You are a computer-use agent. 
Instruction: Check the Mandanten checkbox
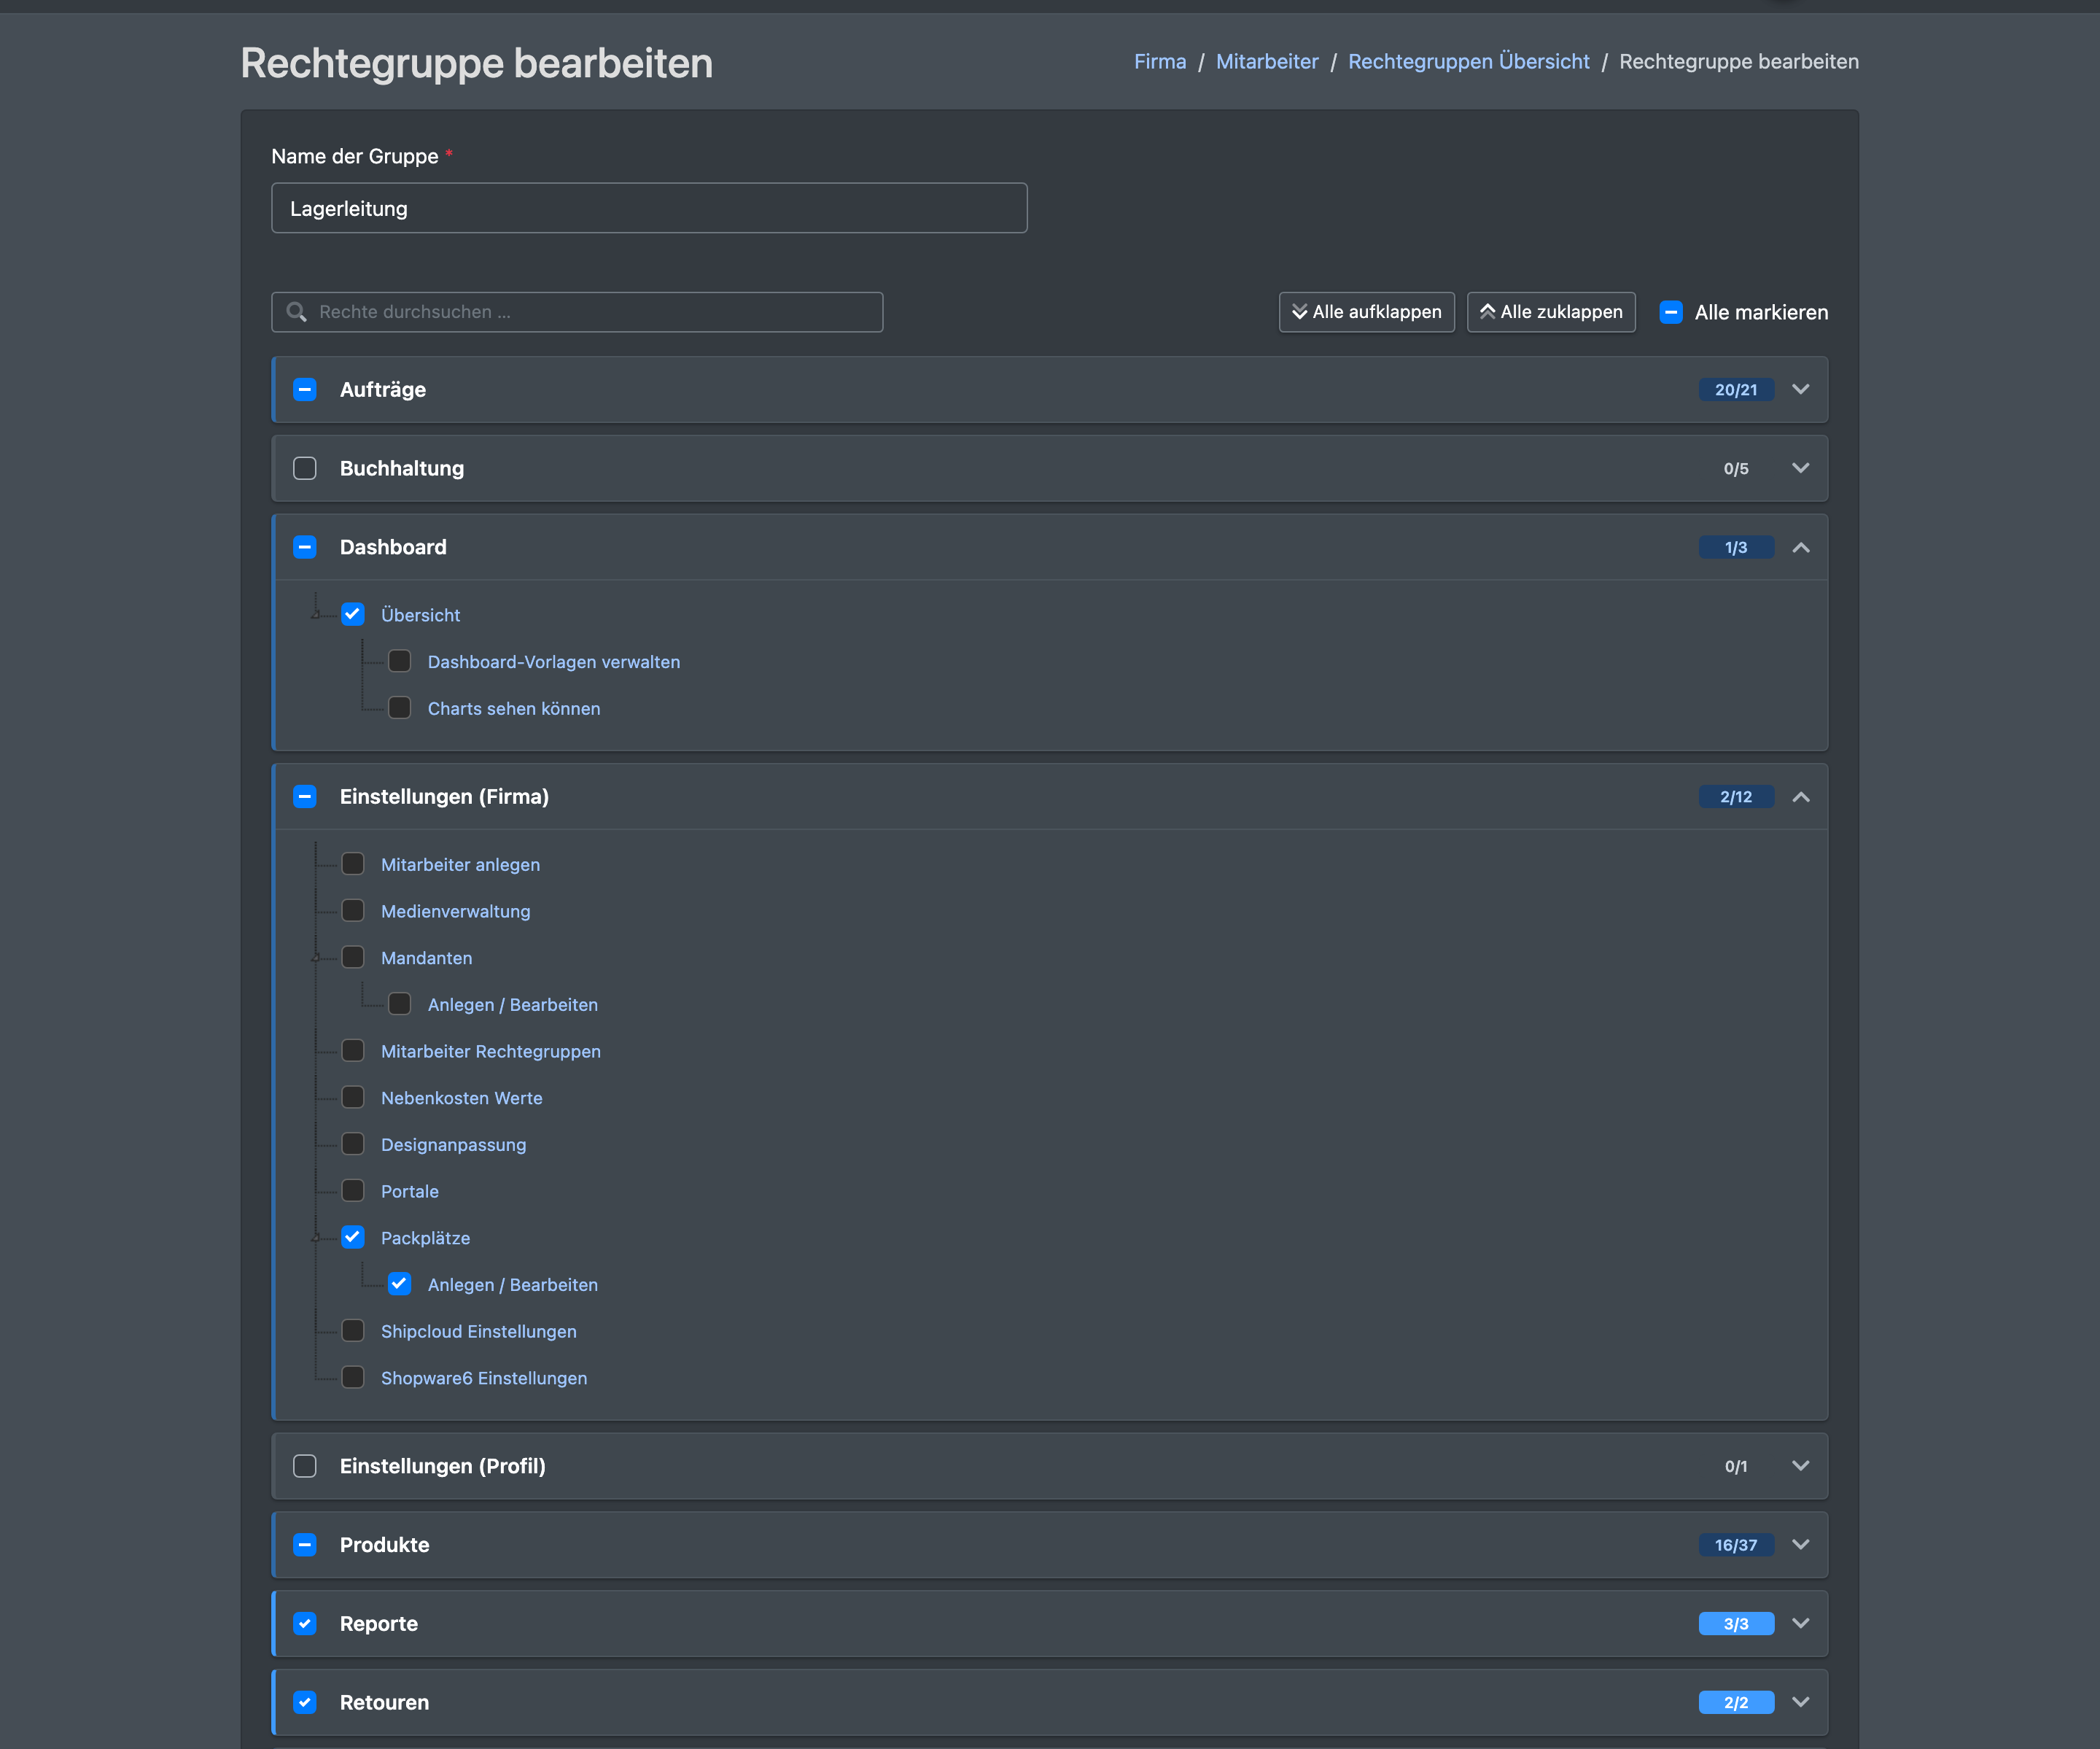tap(353, 957)
